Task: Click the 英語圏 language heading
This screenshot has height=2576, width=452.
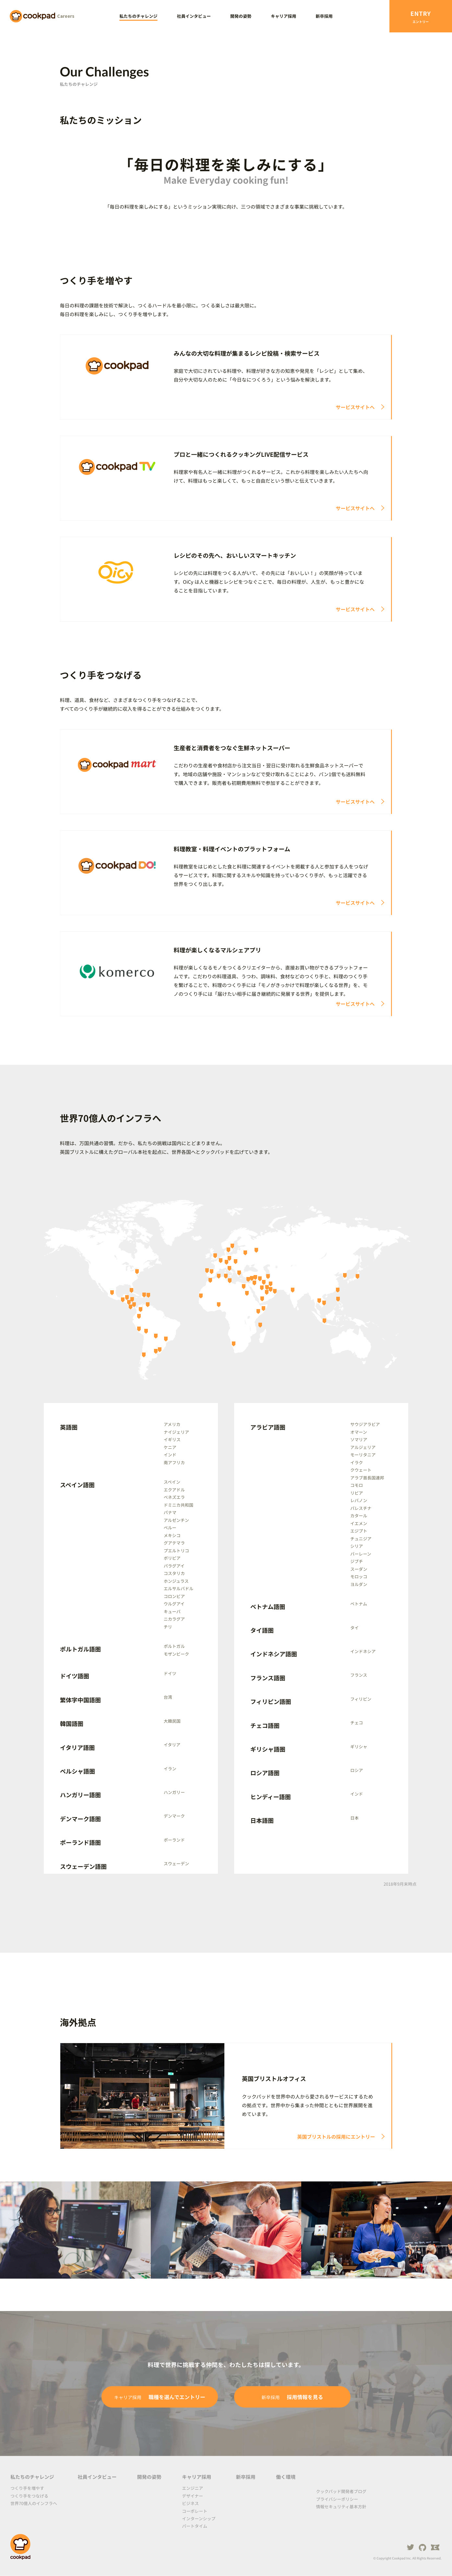Action: click(x=69, y=1427)
